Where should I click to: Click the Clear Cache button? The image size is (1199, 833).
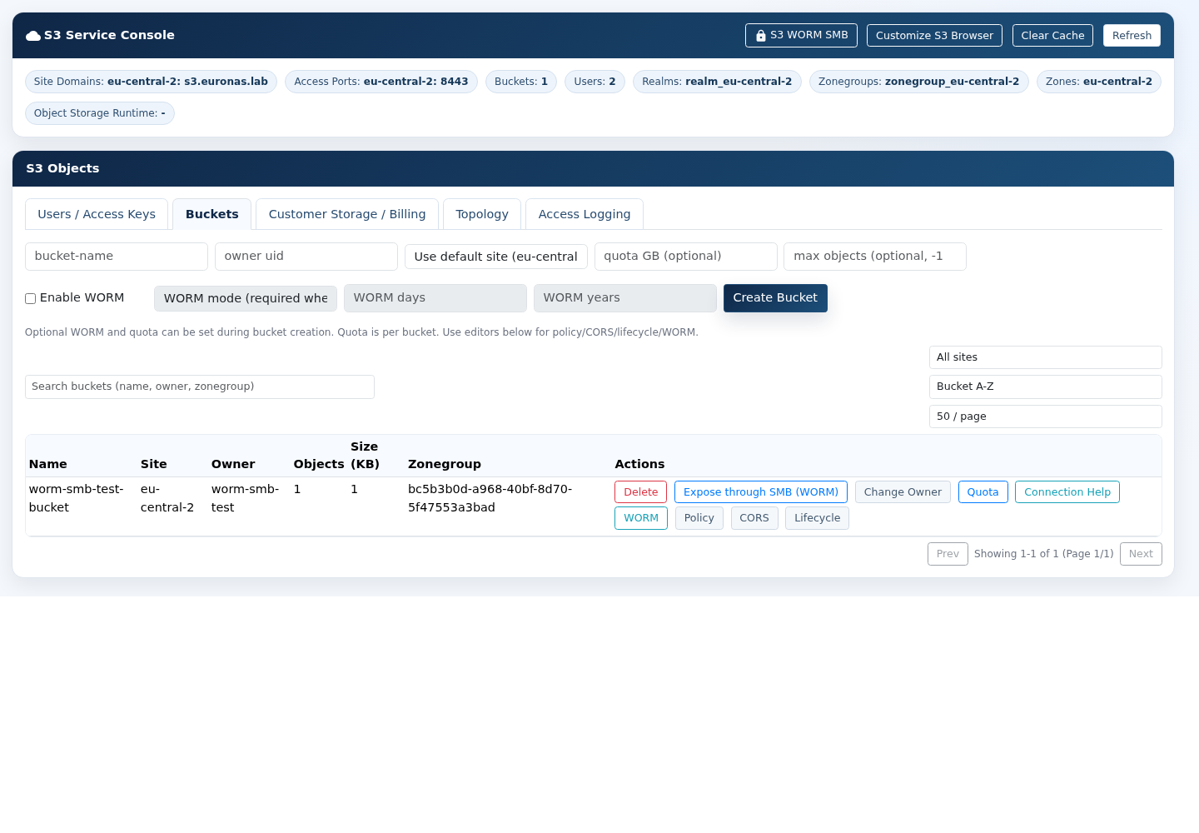1052,36
